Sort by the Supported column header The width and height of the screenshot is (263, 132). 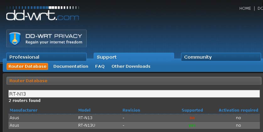pos(192,110)
